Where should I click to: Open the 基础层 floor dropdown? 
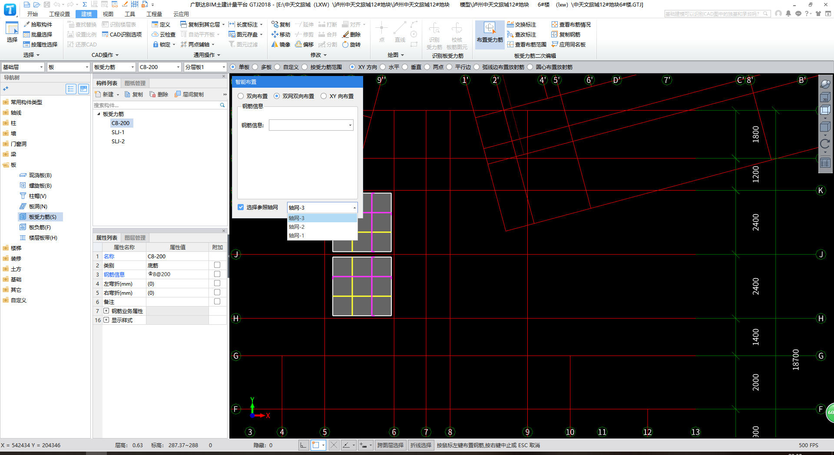[42, 67]
